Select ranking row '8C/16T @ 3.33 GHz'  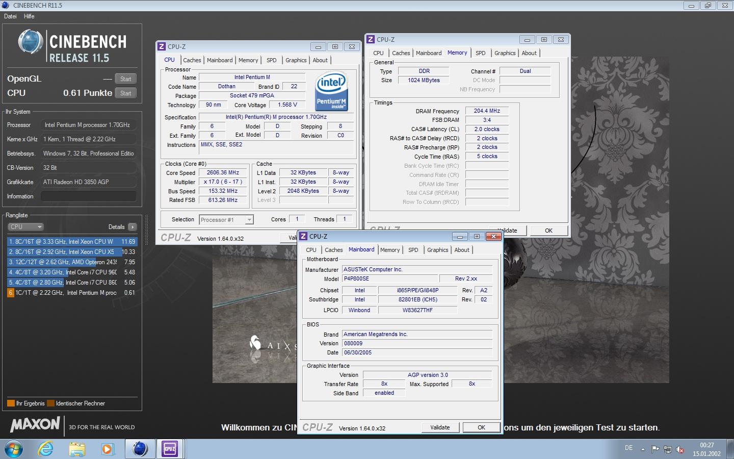pyautogui.click(x=72, y=242)
